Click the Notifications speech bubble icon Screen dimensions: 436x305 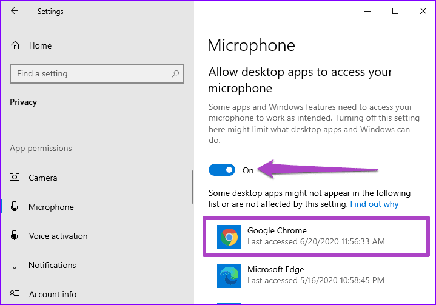15,264
